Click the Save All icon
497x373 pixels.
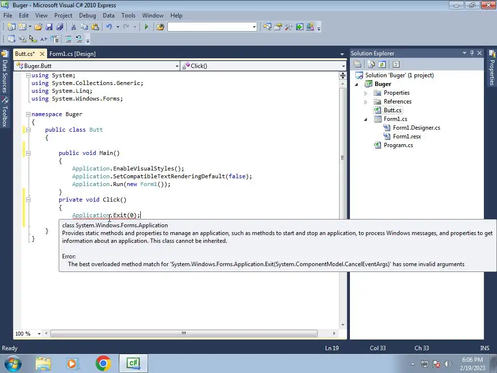60,27
